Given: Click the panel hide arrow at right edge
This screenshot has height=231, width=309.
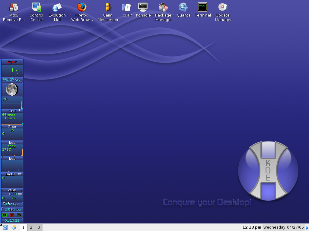Looking at the screenshot, I should click(x=307, y=228).
